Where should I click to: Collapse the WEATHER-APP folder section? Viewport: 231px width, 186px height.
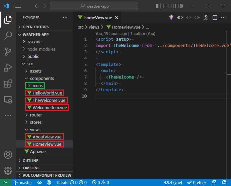44,35
